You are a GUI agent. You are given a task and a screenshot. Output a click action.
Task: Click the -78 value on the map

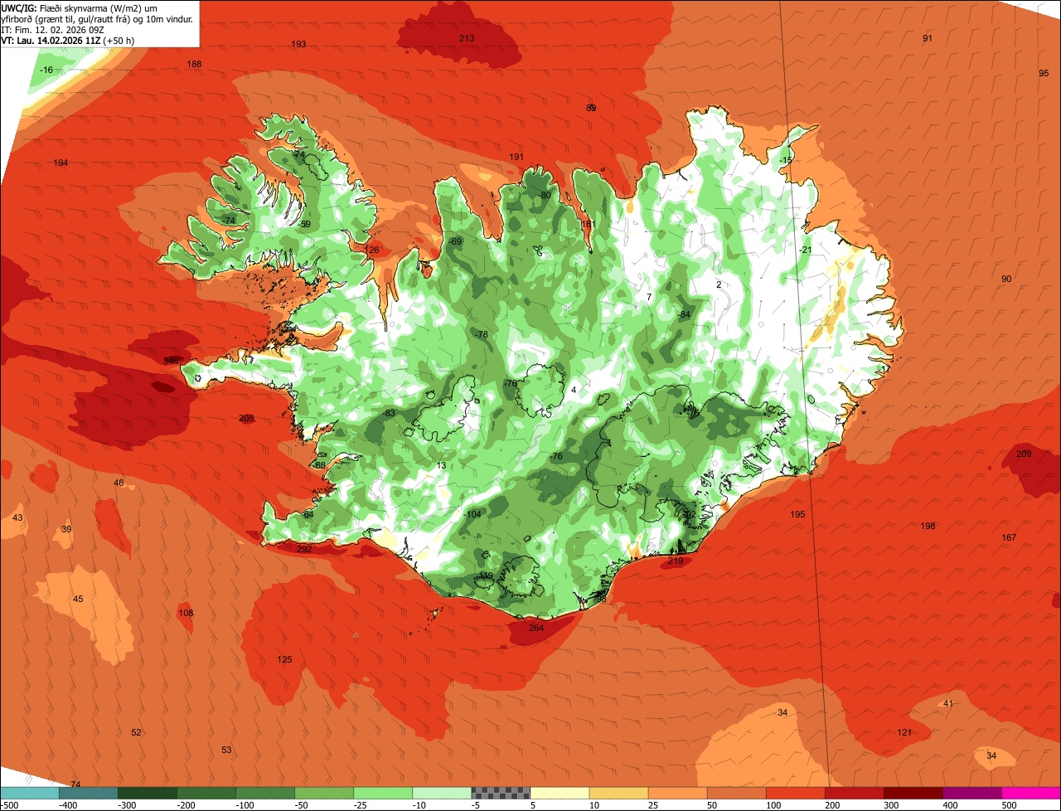(x=482, y=333)
